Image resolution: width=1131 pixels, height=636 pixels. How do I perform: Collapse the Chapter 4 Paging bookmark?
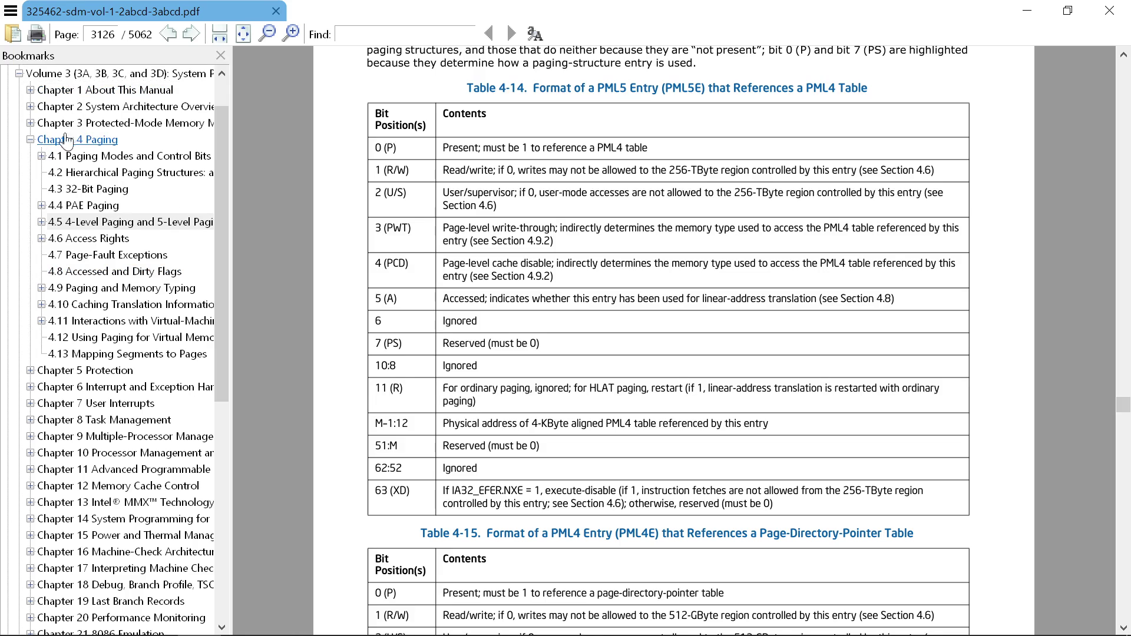pos(30,140)
